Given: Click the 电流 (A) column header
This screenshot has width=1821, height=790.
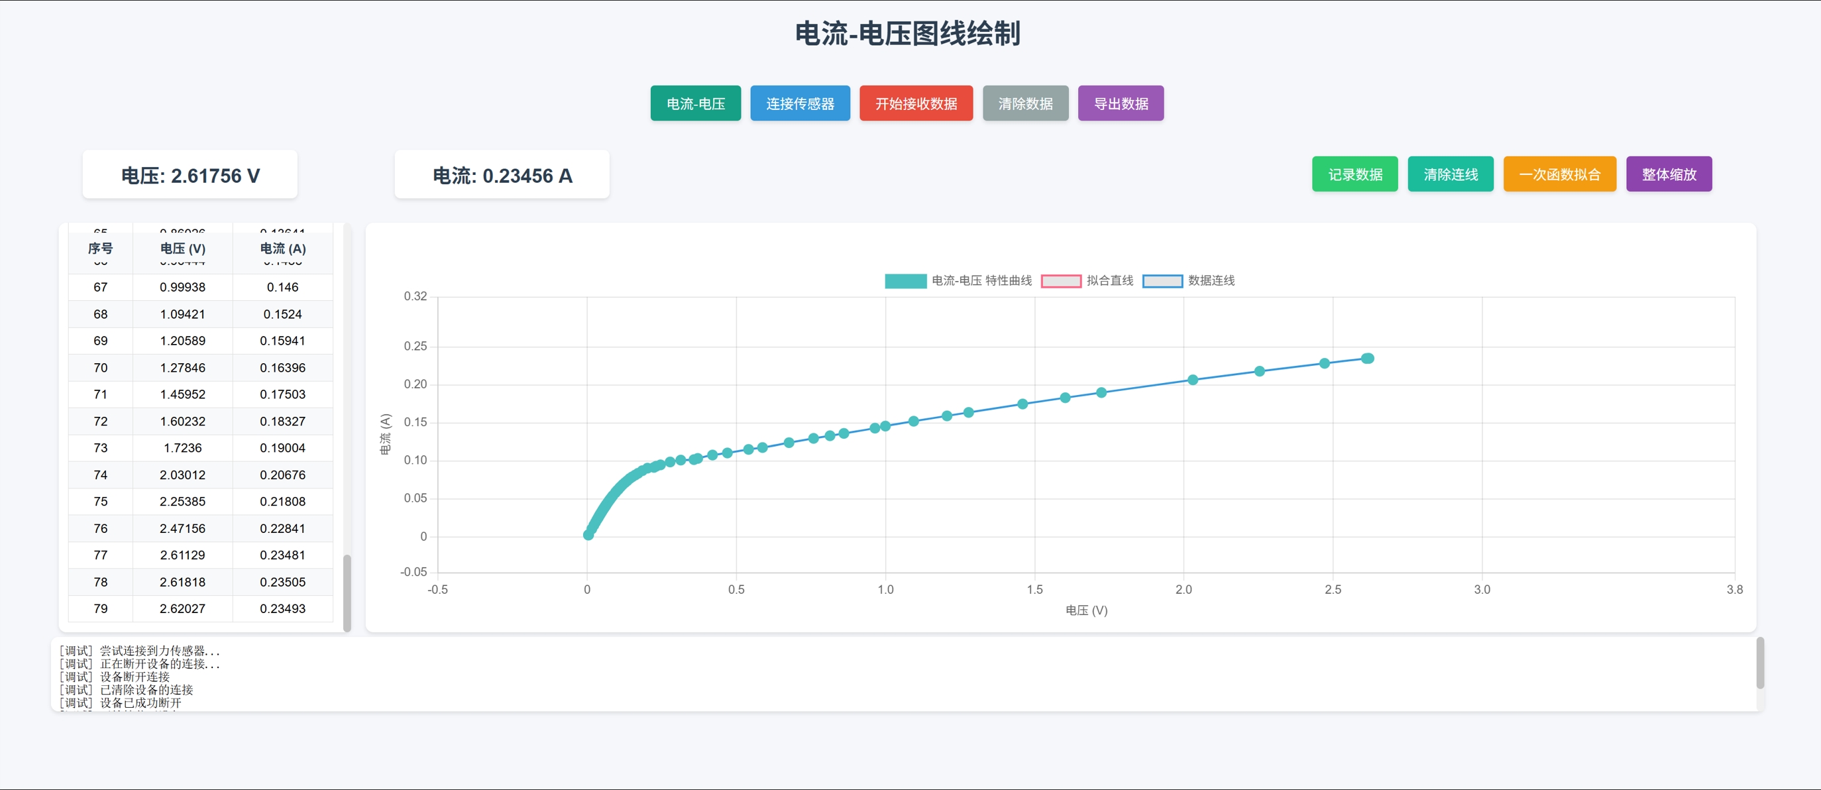Looking at the screenshot, I should (x=282, y=249).
